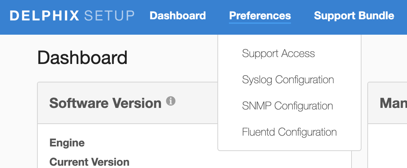Viewport: 407px width, 168px height.
Task: Open Syslog Configuration
Action: tap(288, 80)
